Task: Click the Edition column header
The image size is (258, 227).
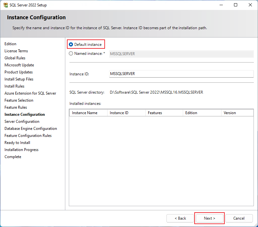Action: tap(202, 113)
